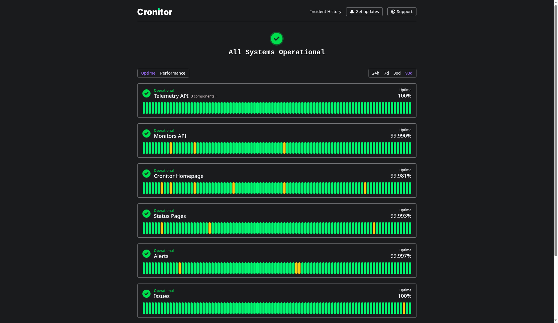The image size is (558, 323).
Task: Click the lifebuoy icon in Support
Action: (x=393, y=12)
